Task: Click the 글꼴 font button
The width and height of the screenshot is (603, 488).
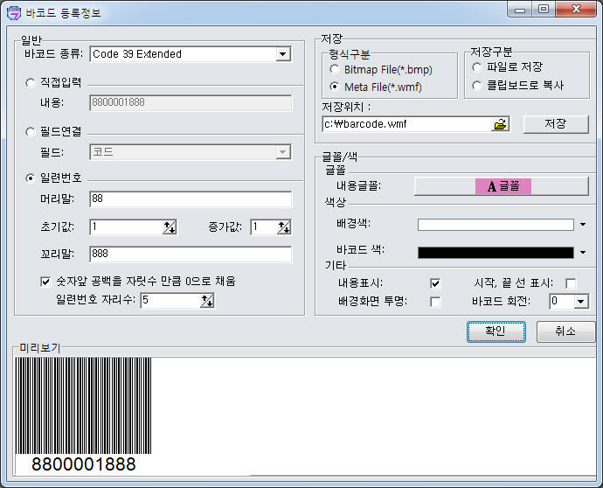Action: [x=501, y=186]
